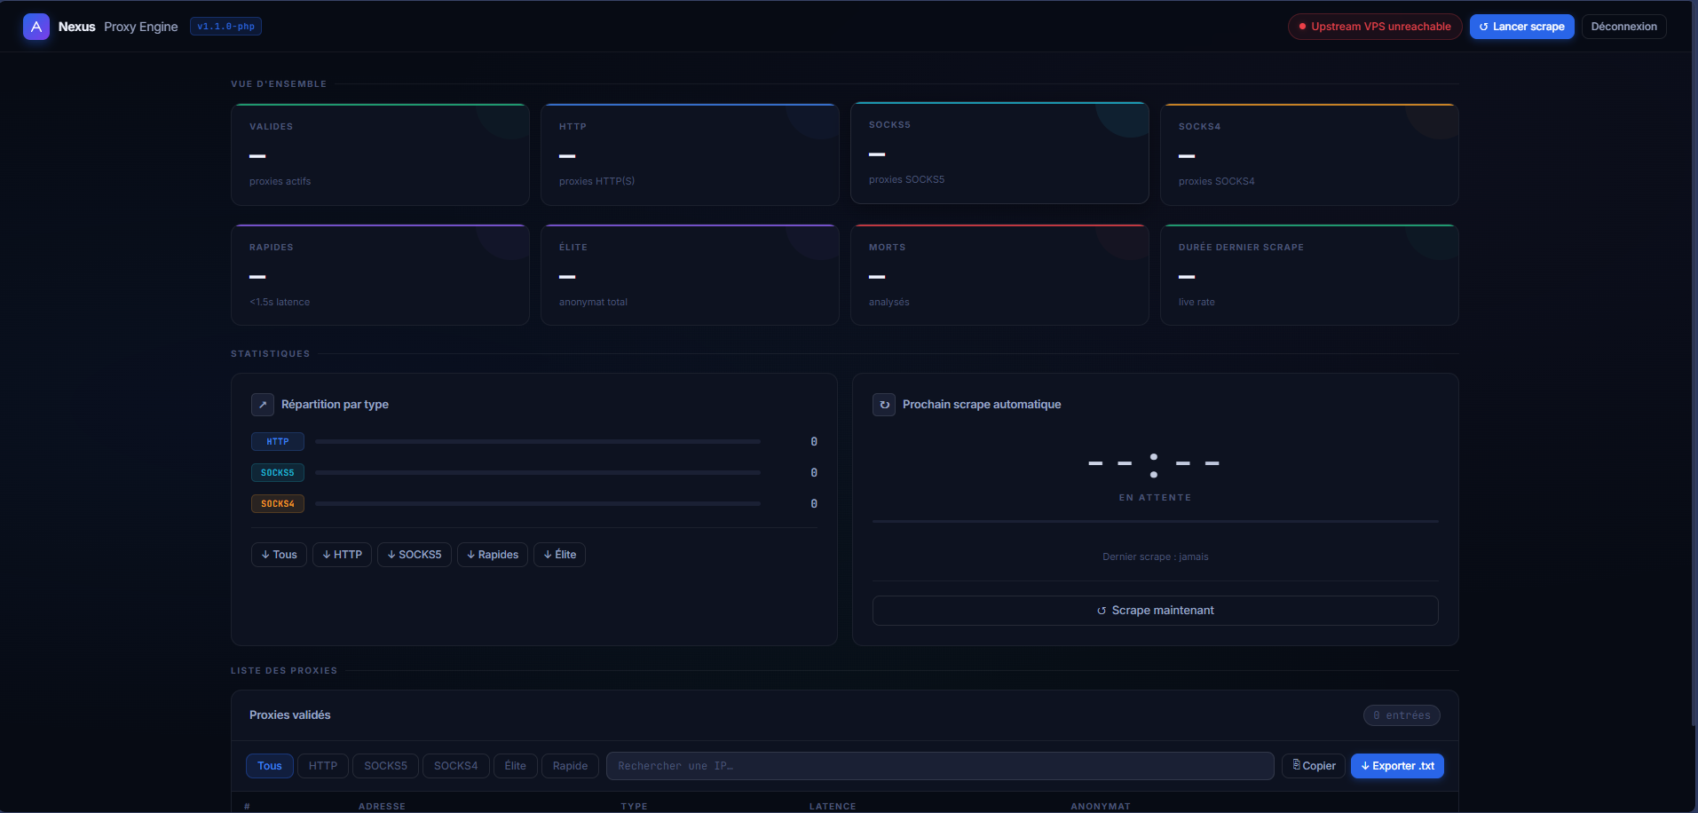Filter proxy list by Rapide tab

click(x=571, y=766)
